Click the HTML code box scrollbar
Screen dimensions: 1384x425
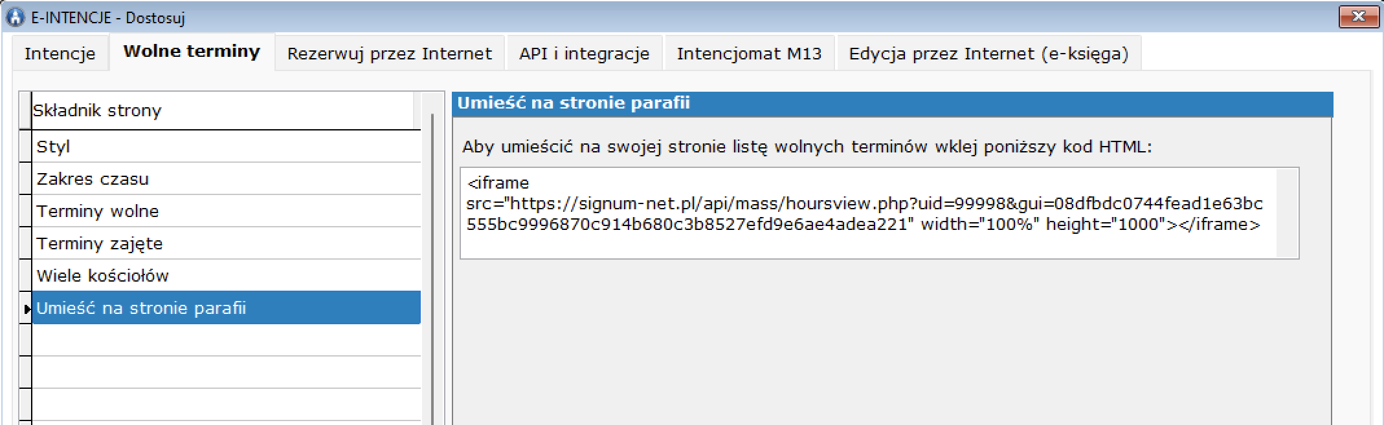[1287, 213]
